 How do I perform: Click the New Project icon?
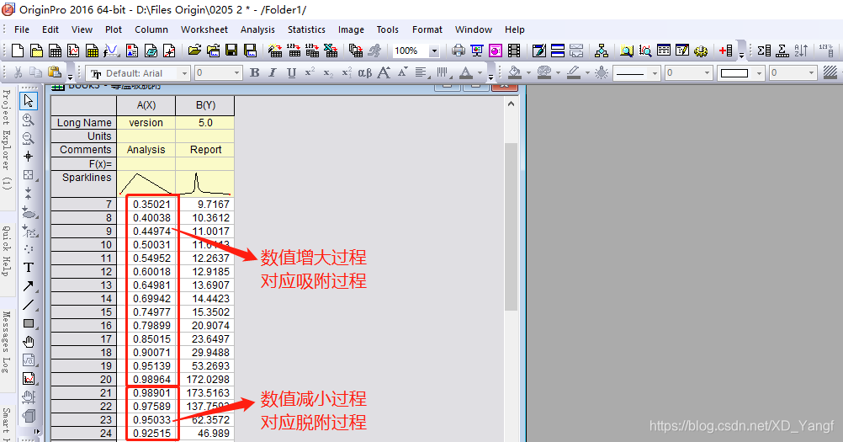coord(18,51)
